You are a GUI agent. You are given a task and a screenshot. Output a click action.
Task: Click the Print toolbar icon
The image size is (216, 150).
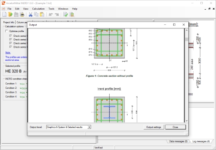point(22,14)
